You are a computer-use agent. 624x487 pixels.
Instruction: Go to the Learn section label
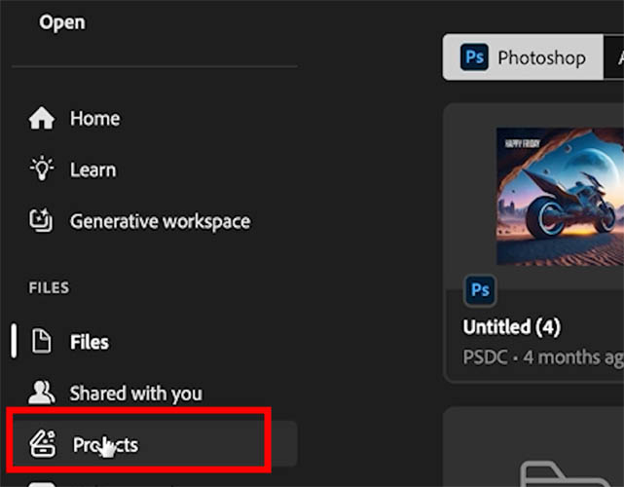[x=93, y=170]
